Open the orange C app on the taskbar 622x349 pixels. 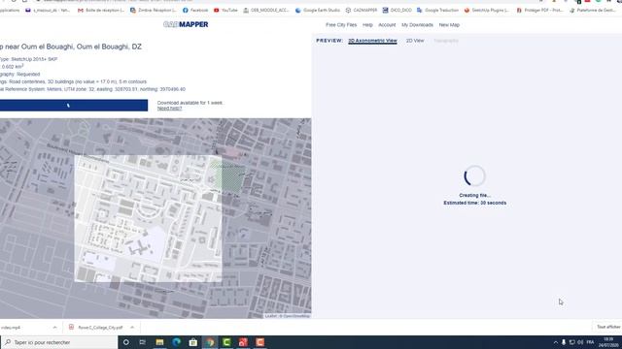point(259,342)
